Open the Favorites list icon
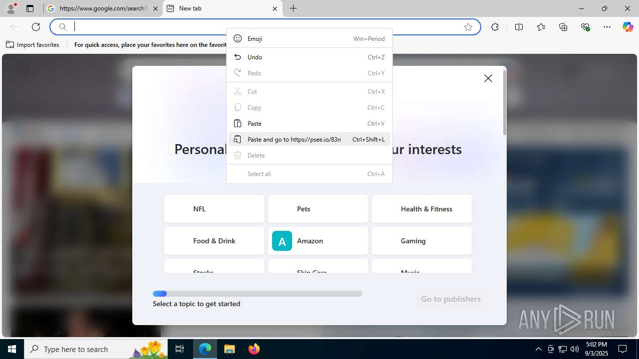This screenshot has width=639, height=359. point(541,27)
